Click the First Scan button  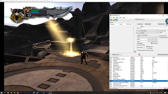pyautogui.click(x=140, y=24)
